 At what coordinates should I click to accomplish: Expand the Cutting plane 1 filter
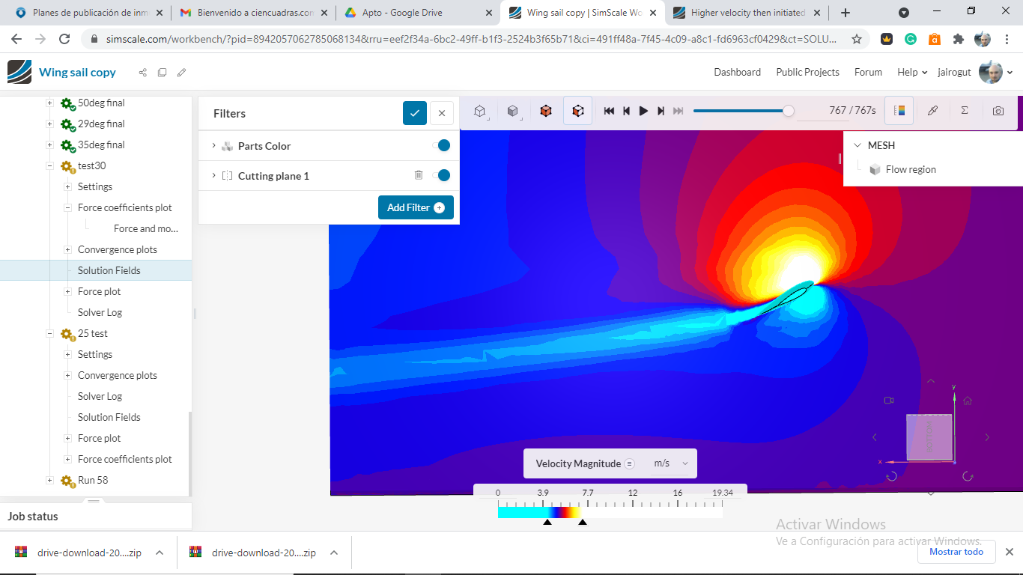(x=213, y=176)
